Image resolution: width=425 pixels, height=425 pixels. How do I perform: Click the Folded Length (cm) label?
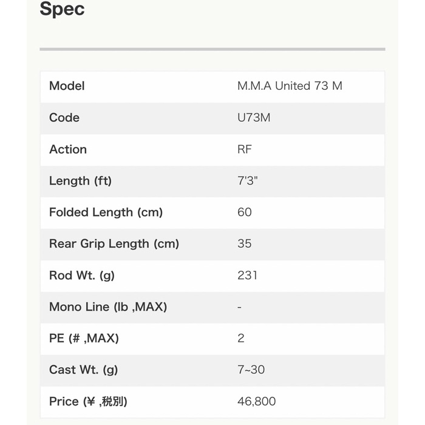pyautogui.click(x=106, y=212)
